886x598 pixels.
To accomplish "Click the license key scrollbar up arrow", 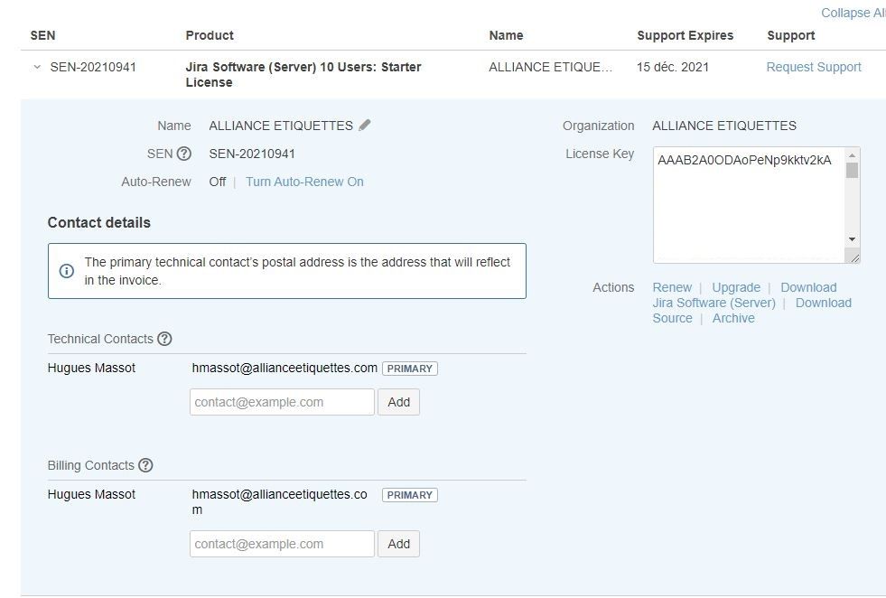I will coord(852,154).
